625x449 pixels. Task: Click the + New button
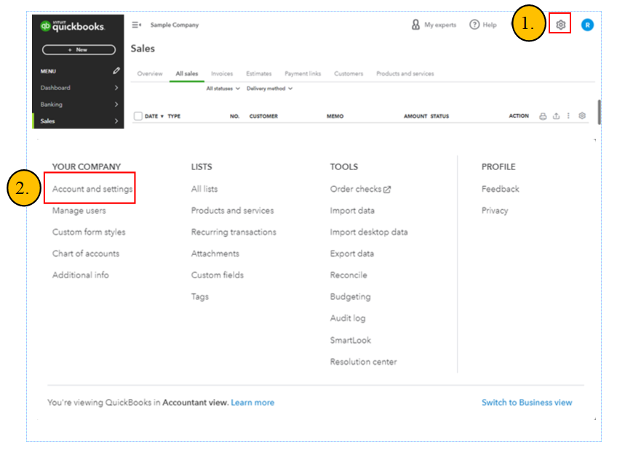coord(79,49)
